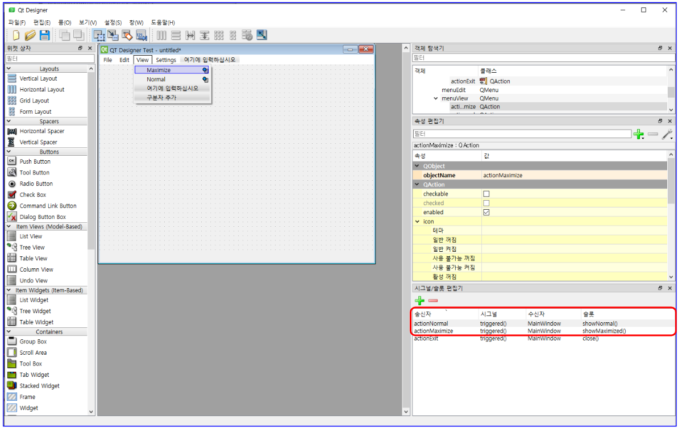
Task: Click the object inspector filter field
Action: click(x=543, y=57)
